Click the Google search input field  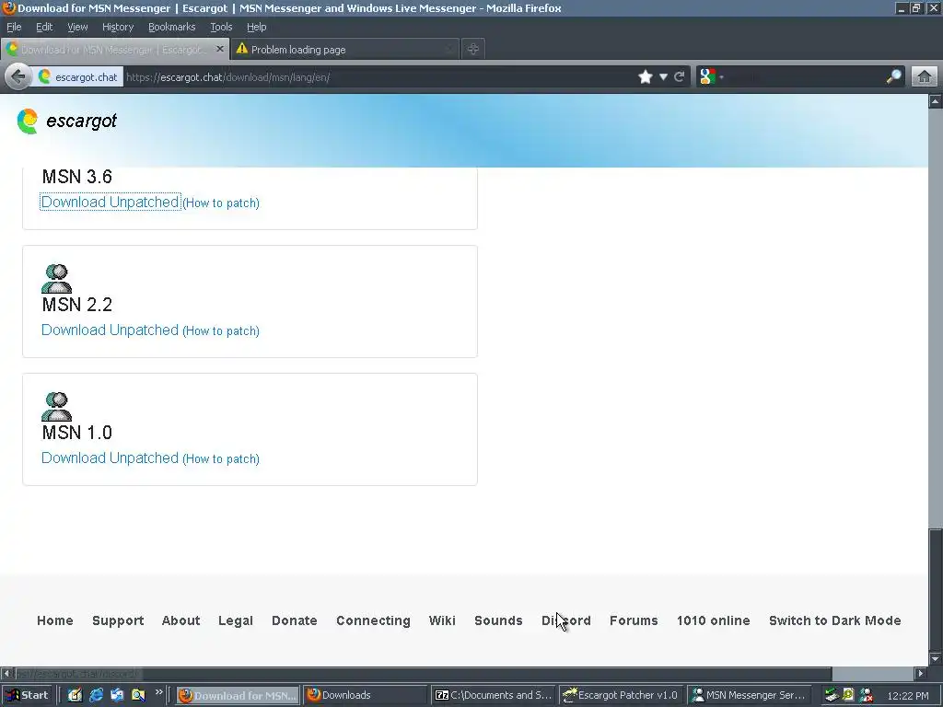point(803,77)
